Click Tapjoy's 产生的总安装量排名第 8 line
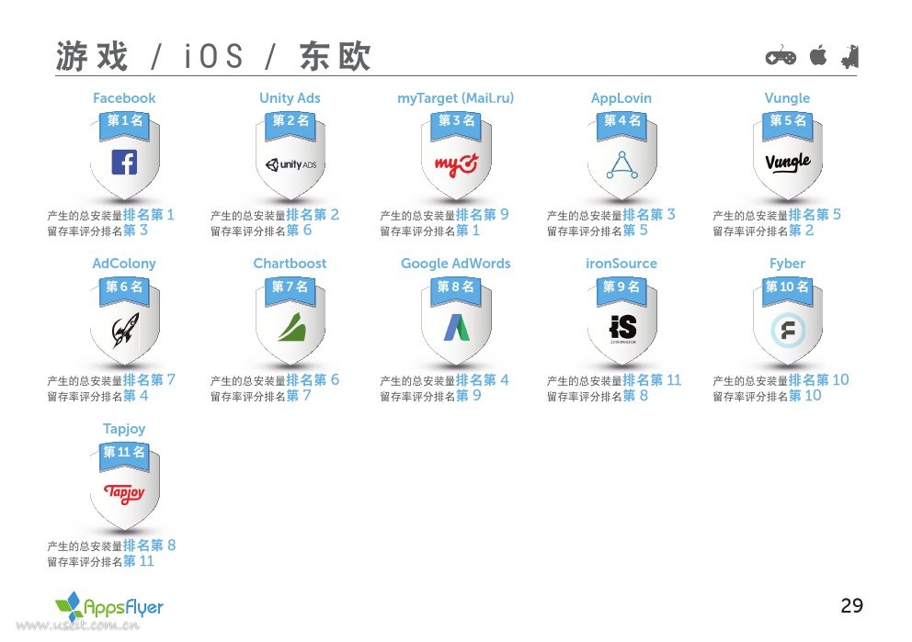This screenshot has width=912, height=642. pyautogui.click(x=111, y=546)
